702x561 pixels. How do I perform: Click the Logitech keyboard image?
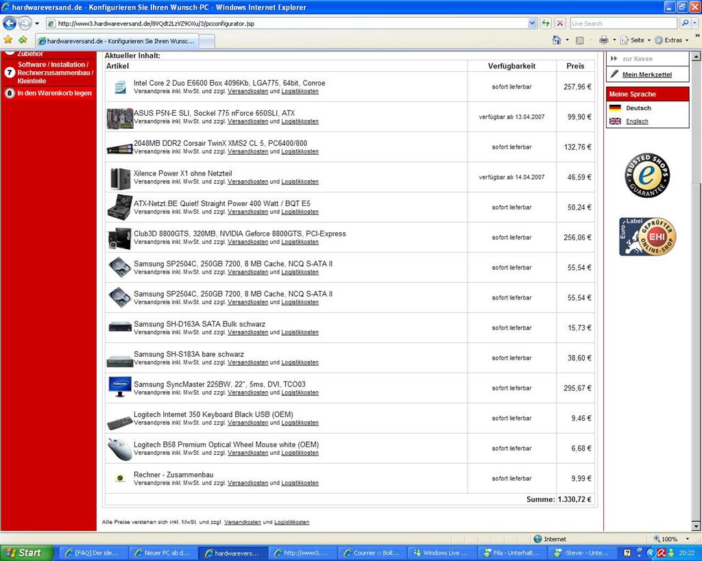point(120,422)
